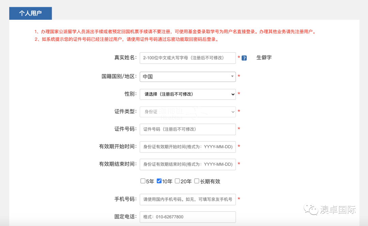Image resolution: width=368 pixels, height=226 pixels.
Task: Select the 有效期结束时间 date field
Action: [x=187, y=164]
